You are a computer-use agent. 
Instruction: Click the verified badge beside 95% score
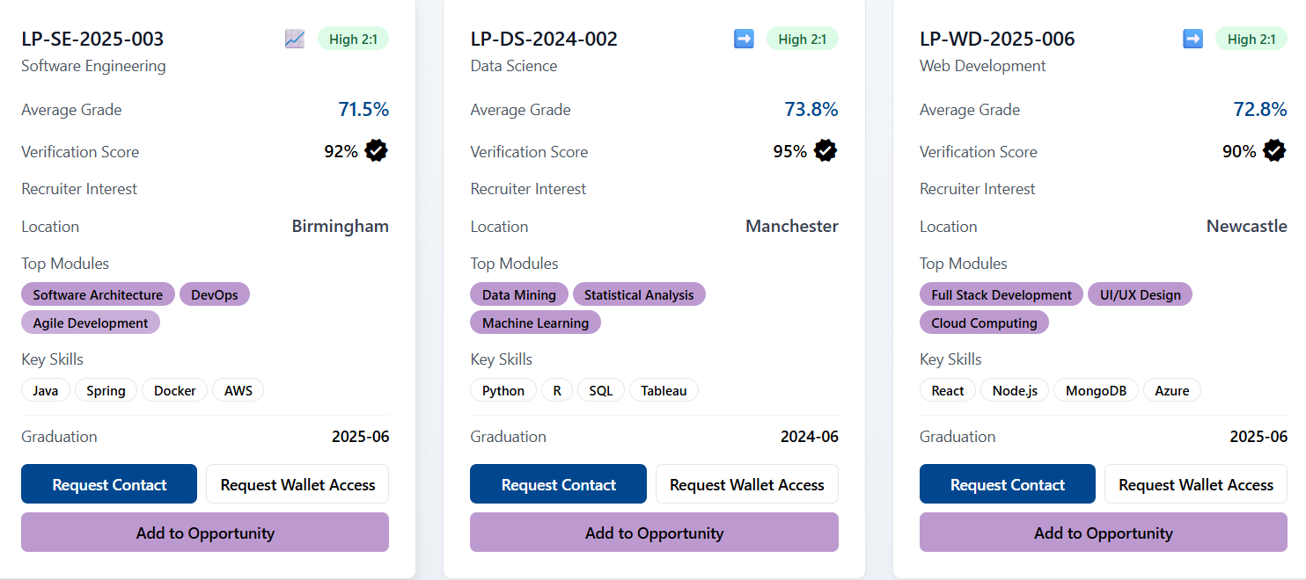point(825,151)
